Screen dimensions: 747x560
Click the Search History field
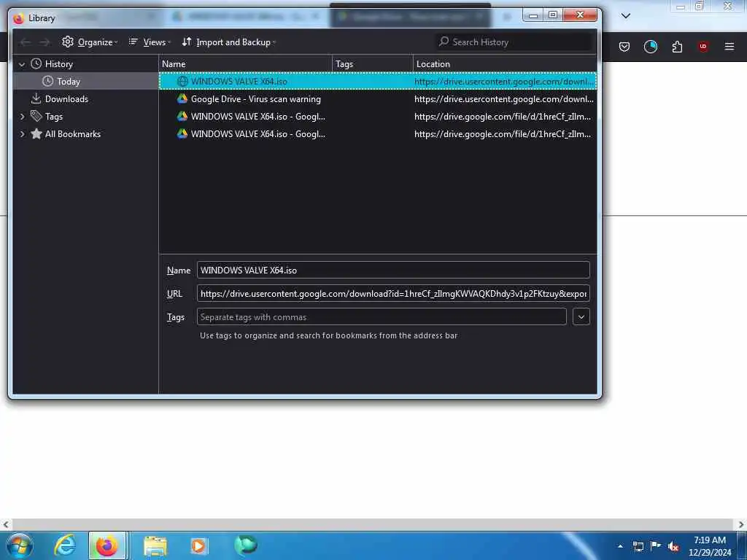click(514, 42)
